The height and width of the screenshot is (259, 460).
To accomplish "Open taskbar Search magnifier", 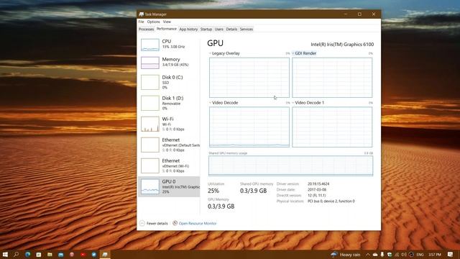I will 16,254.
